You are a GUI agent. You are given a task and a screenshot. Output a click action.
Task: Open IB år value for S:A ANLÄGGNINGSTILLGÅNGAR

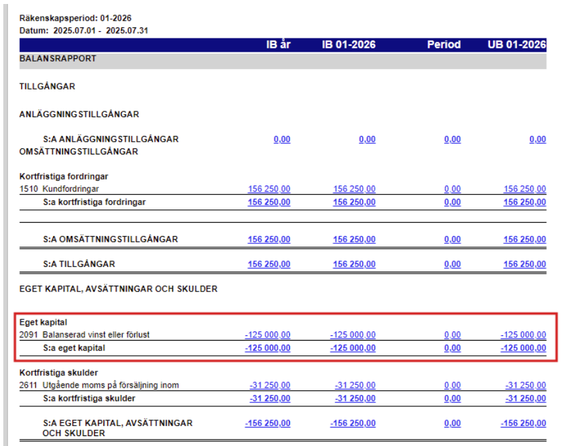[281, 140]
